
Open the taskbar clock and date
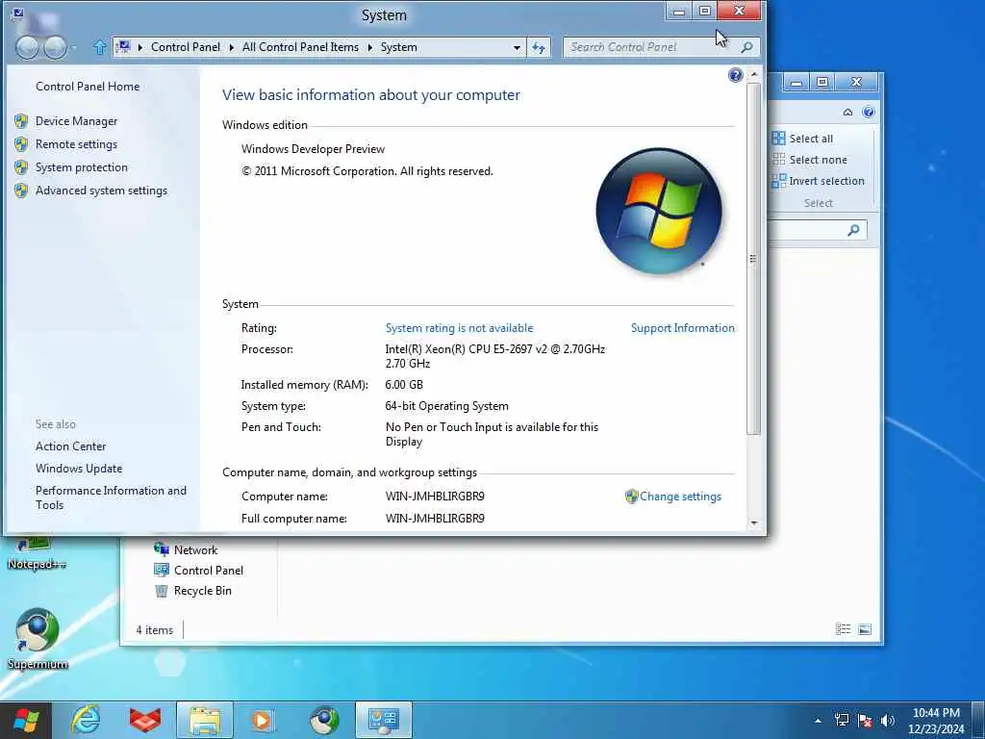(x=936, y=721)
